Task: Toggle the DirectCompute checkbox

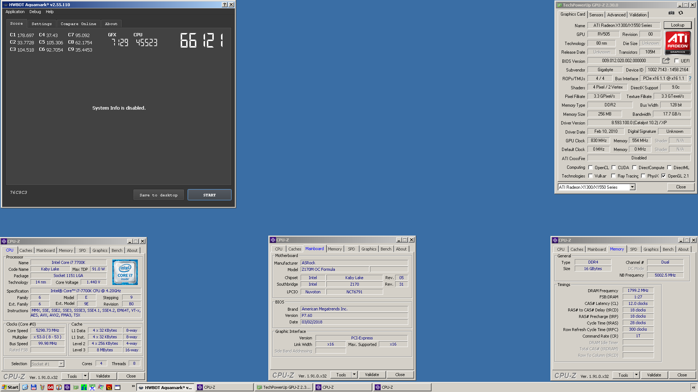Action: pos(634,168)
